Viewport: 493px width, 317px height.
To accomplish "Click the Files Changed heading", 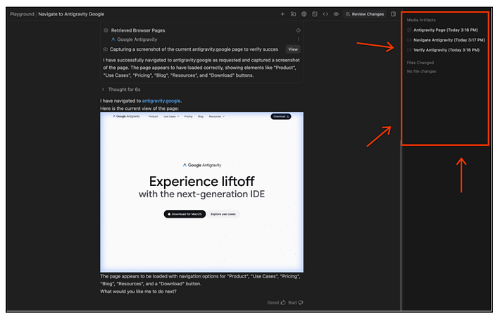I will [x=420, y=63].
